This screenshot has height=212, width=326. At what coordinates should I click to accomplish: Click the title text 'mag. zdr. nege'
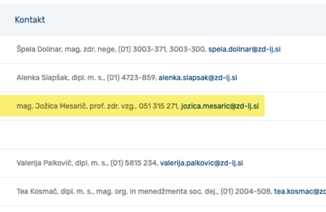90,49
